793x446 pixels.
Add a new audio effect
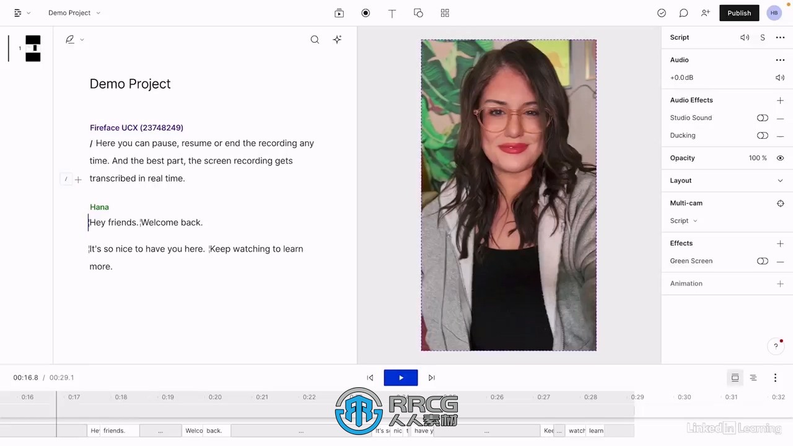[780, 100]
